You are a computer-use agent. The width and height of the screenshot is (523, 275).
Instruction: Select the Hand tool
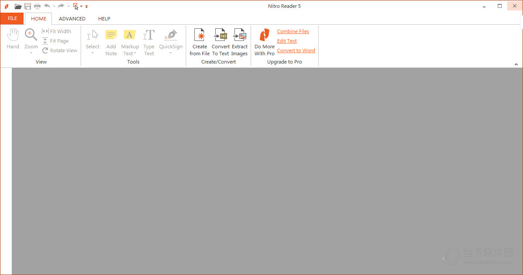pos(13,39)
